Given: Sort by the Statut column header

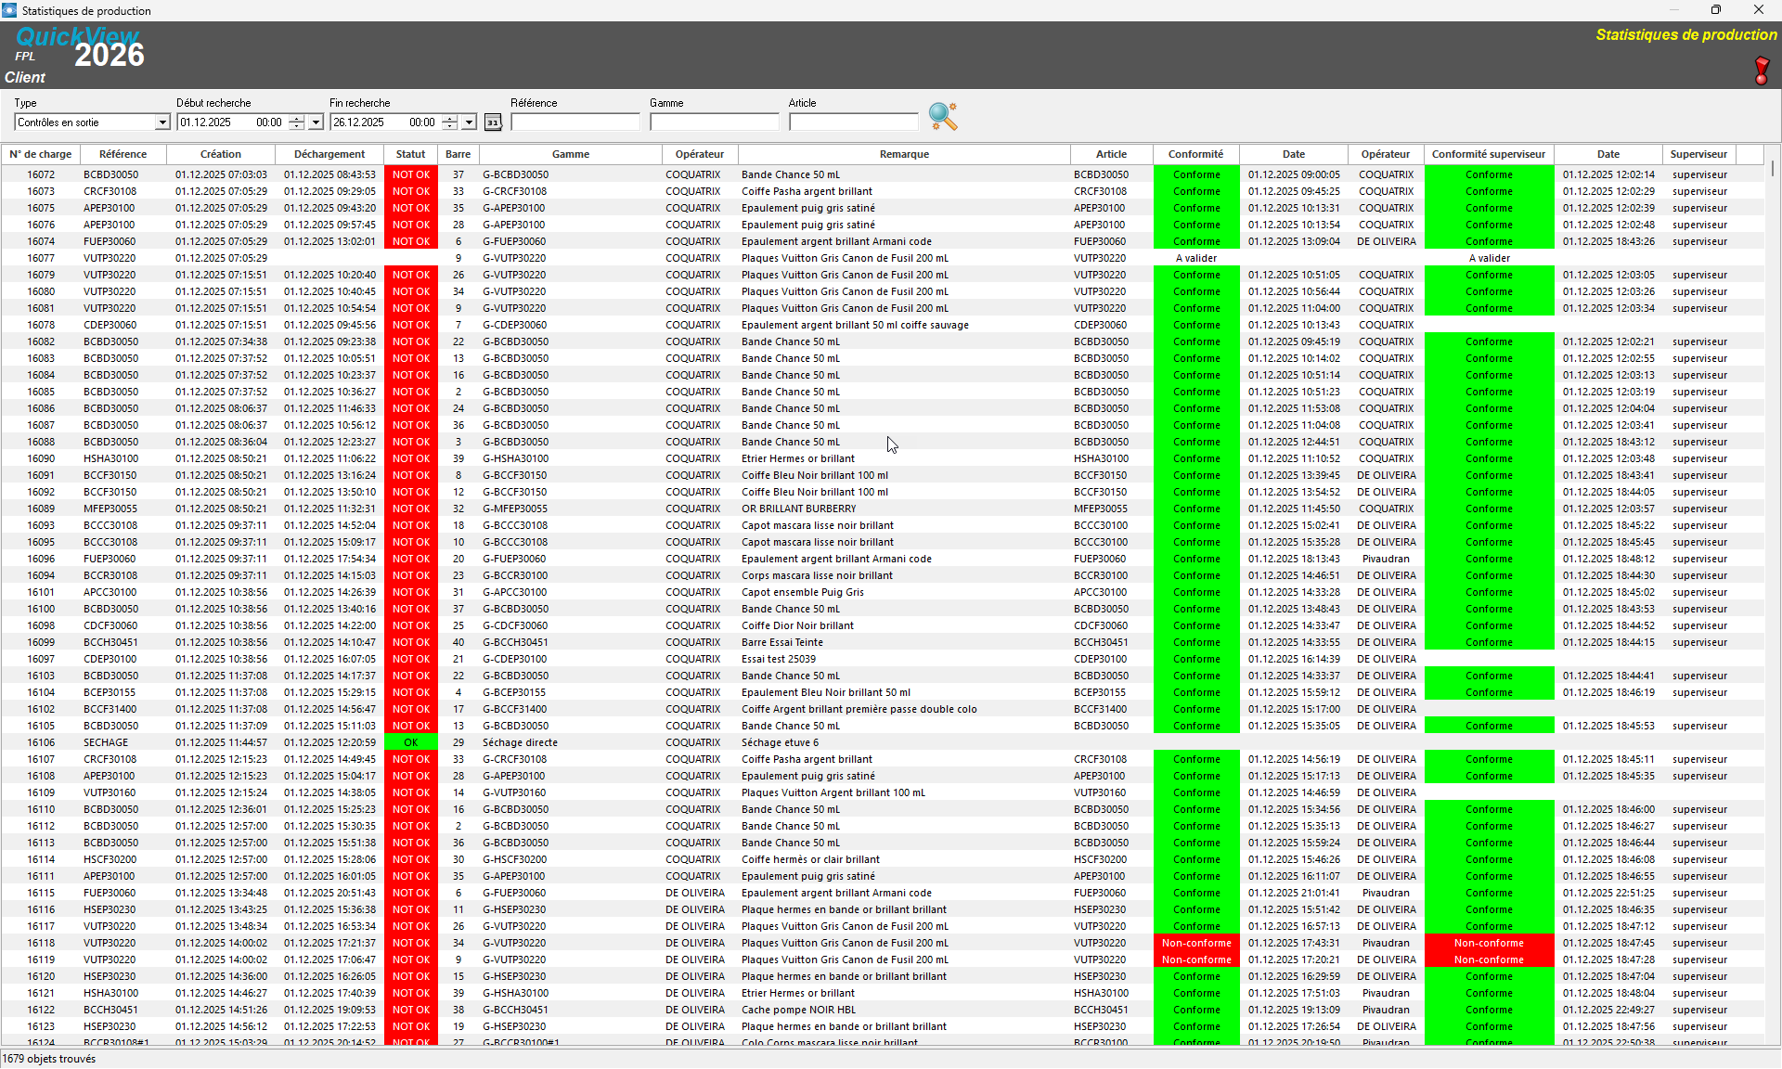Looking at the screenshot, I should 410,154.
